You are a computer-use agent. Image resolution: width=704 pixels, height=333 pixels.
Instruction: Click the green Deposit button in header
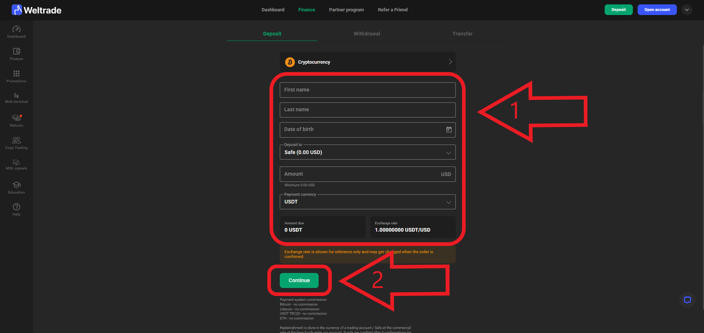[x=619, y=10]
